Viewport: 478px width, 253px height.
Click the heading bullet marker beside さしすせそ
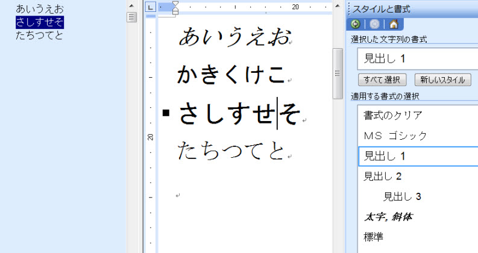click(x=166, y=112)
